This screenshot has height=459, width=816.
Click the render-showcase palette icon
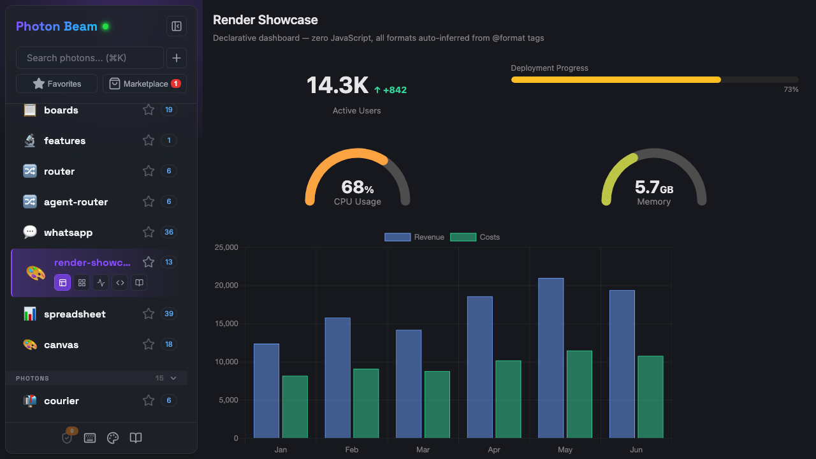pyautogui.click(x=36, y=273)
